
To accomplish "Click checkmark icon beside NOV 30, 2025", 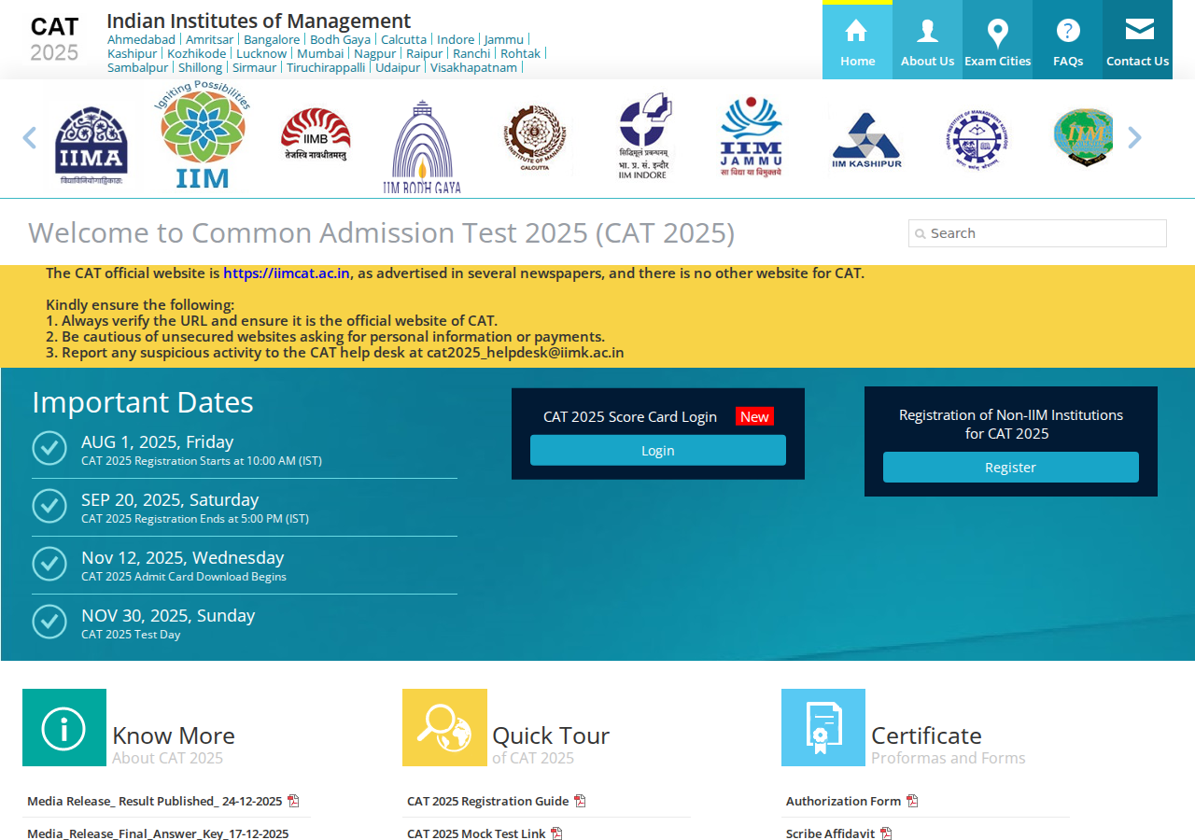I will click(x=49, y=622).
